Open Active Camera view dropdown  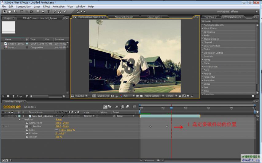(154, 96)
